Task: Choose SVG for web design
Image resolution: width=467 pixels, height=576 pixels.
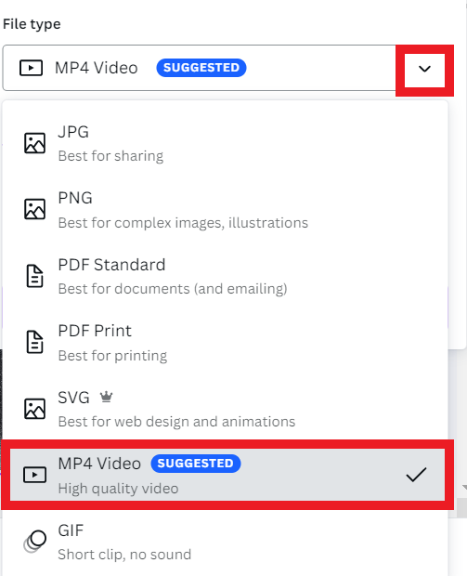Action: point(225,409)
